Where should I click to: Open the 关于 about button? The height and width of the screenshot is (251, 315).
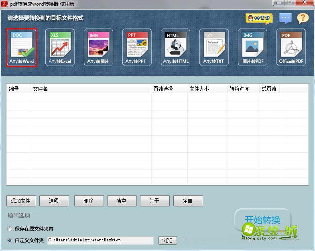(155, 201)
